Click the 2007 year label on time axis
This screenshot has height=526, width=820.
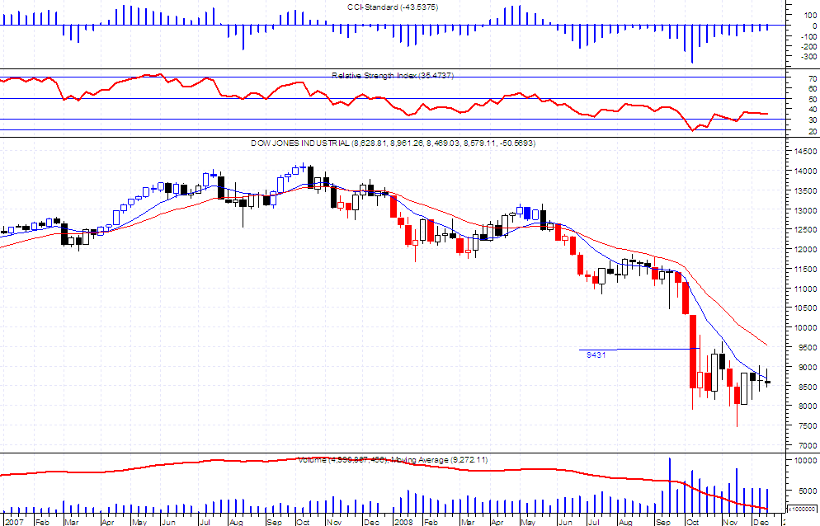click(x=14, y=522)
